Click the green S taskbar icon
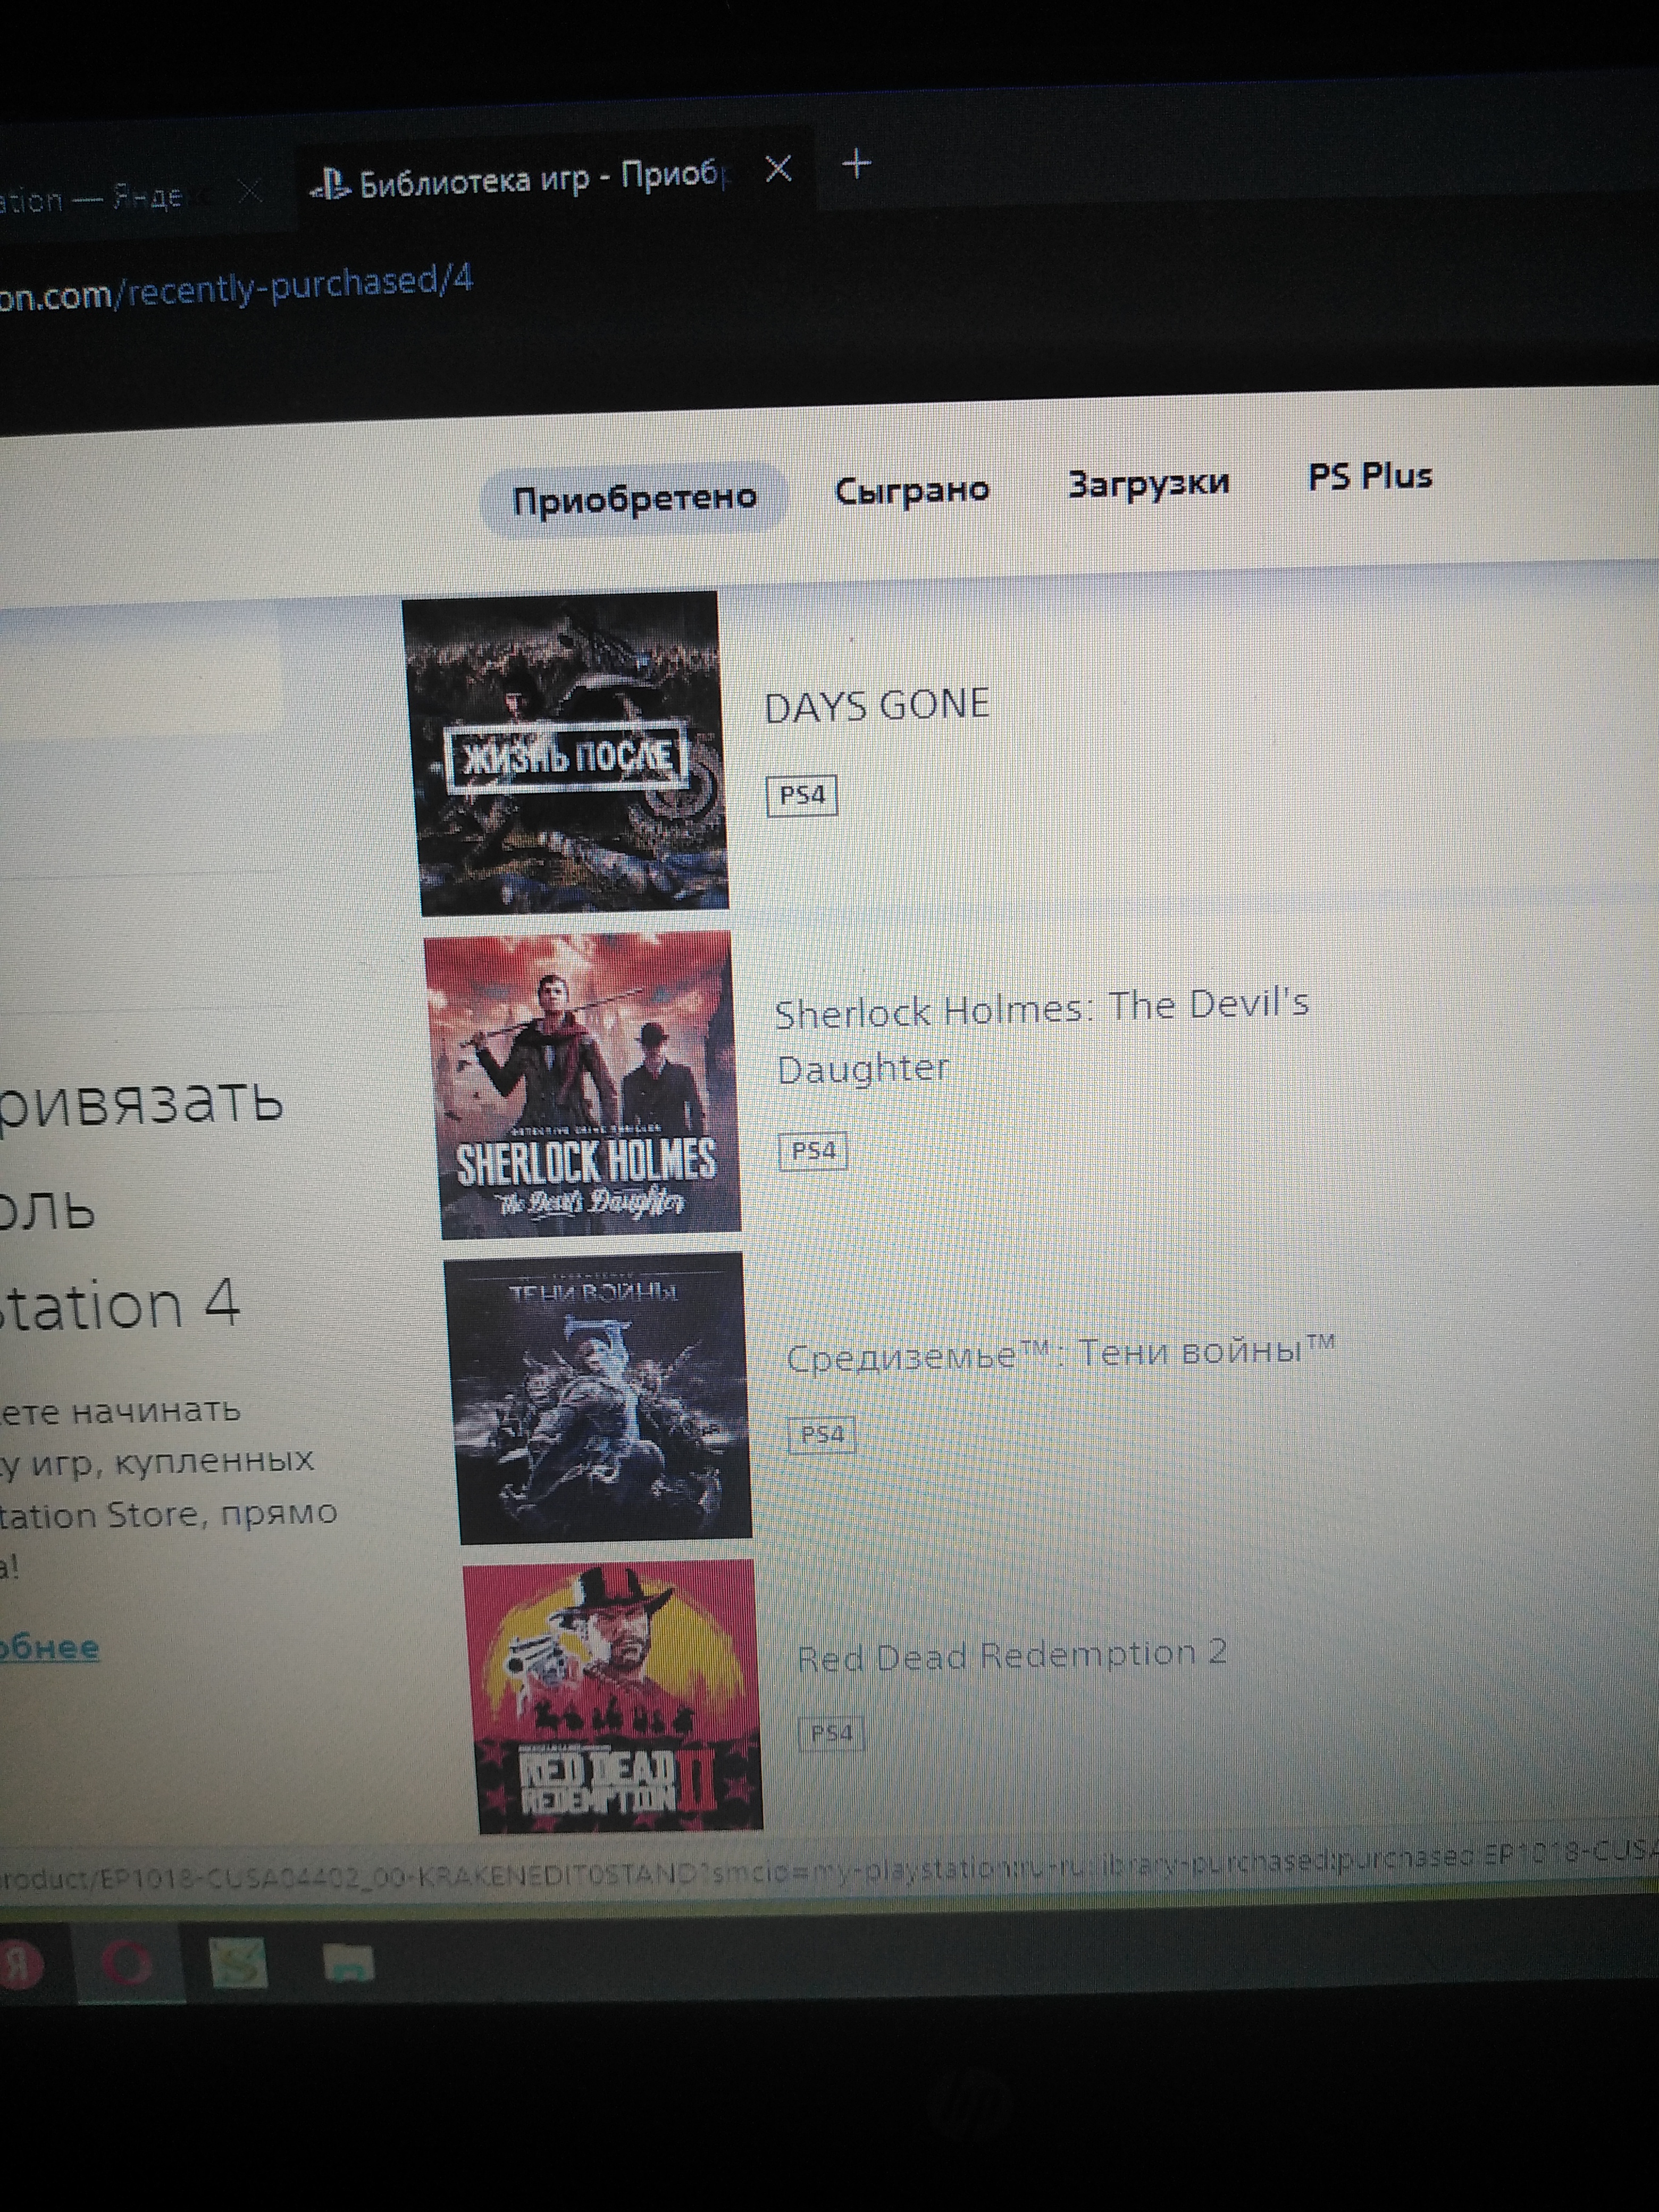The width and height of the screenshot is (1659, 2212). click(x=238, y=1962)
